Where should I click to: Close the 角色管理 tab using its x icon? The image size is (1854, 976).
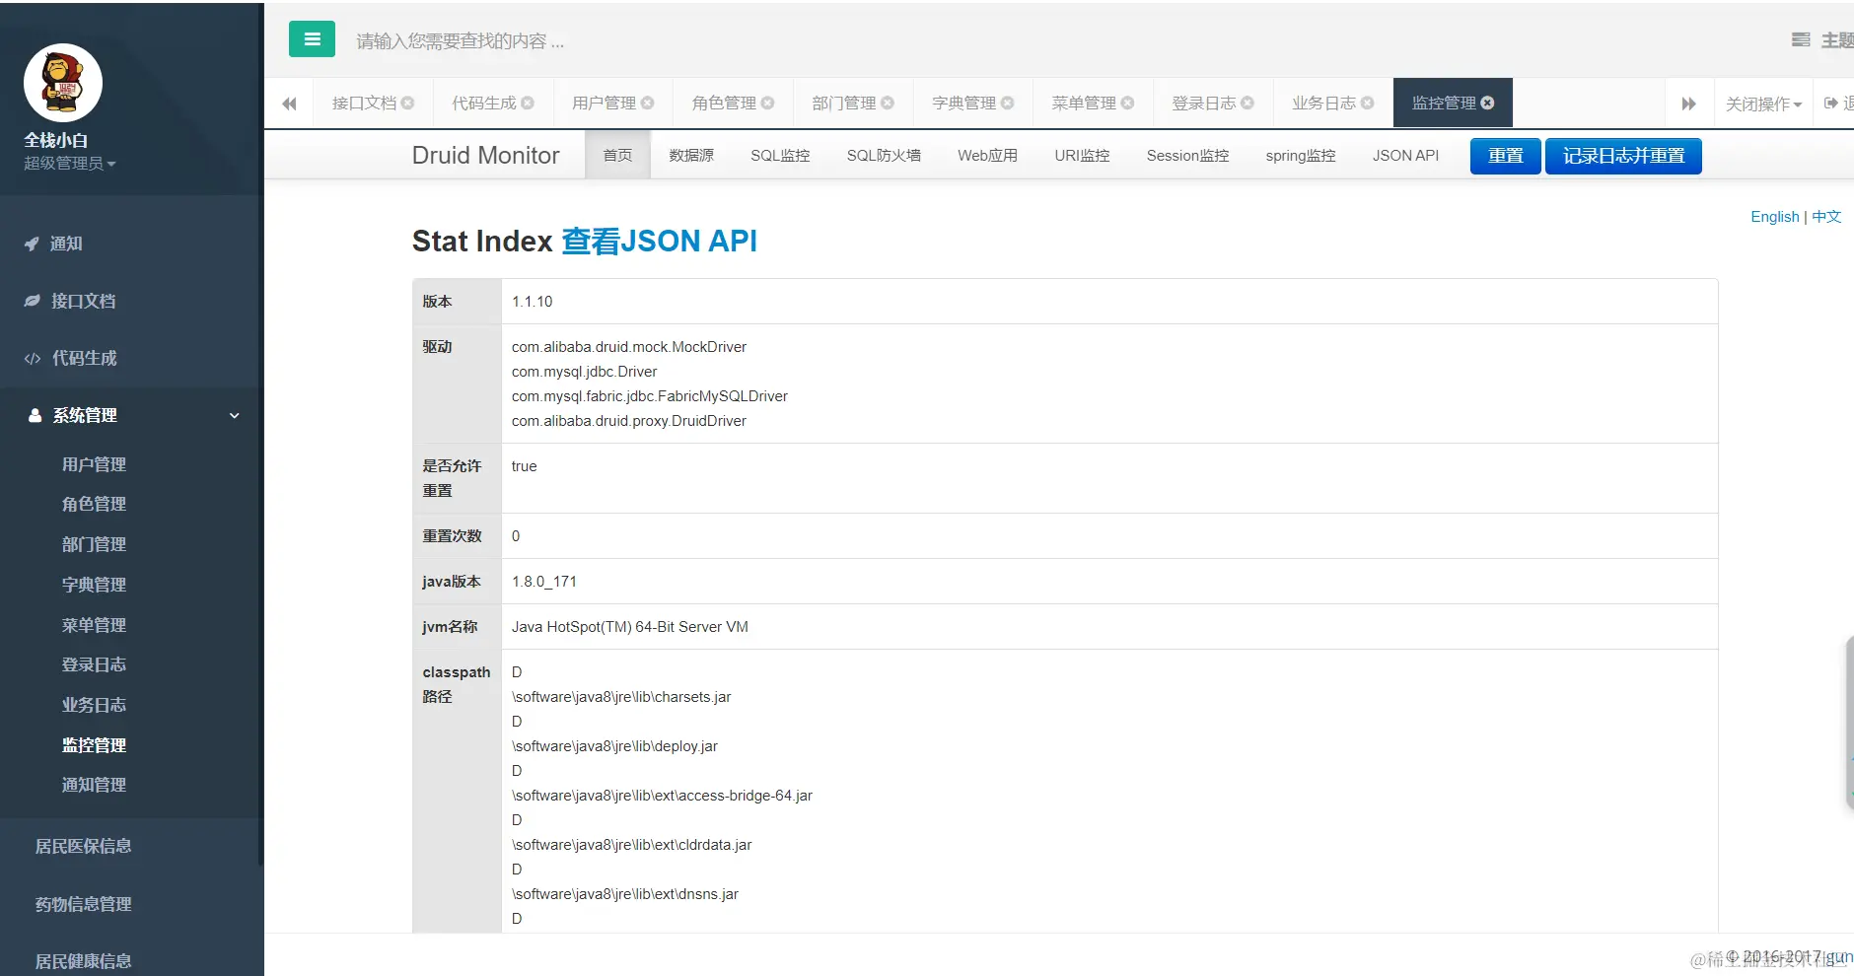768,103
